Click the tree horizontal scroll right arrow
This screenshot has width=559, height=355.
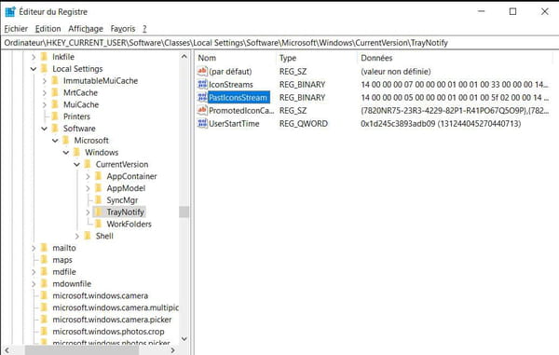coord(173,350)
